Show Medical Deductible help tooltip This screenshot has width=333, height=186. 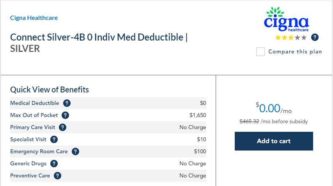coord(67,103)
